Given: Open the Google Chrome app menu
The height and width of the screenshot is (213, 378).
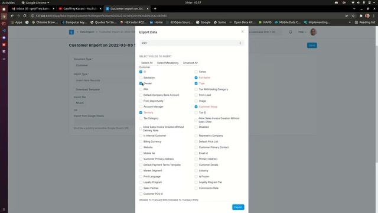Looking at the screenshot, I should click(x=35, y=2).
